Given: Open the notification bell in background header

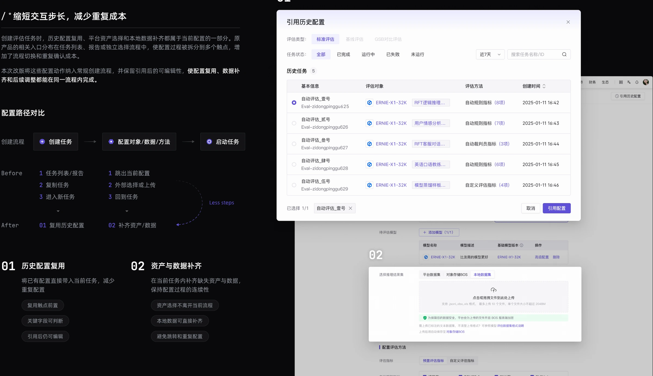Looking at the screenshot, I should pyautogui.click(x=637, y=82).
